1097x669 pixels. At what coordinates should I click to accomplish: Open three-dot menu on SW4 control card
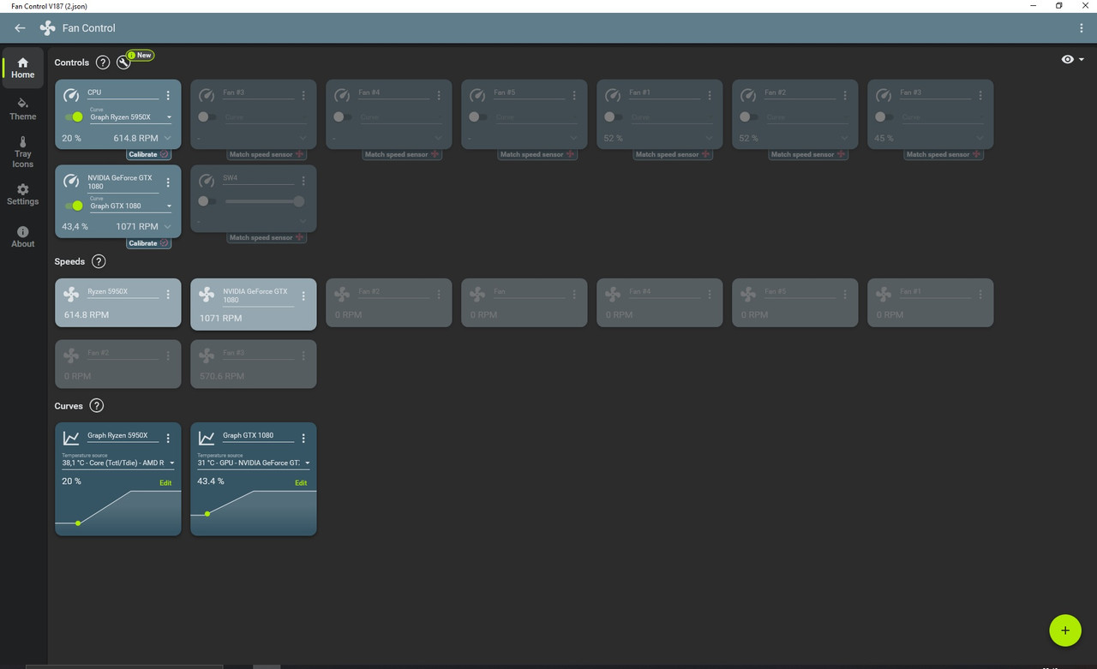[303, 181]
